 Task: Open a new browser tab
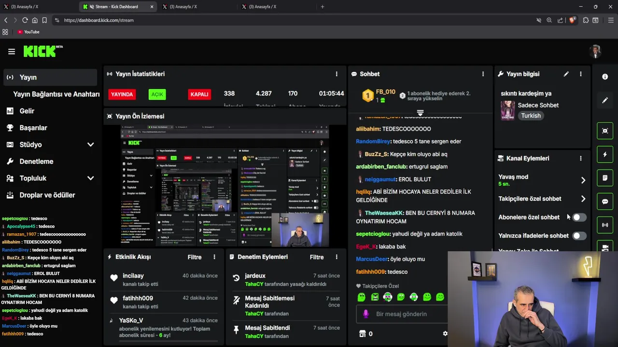323,7
